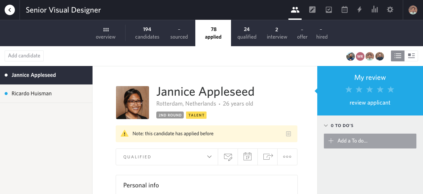Click the review applicant link
Viewport: 423px width, 194px height.
370,103
